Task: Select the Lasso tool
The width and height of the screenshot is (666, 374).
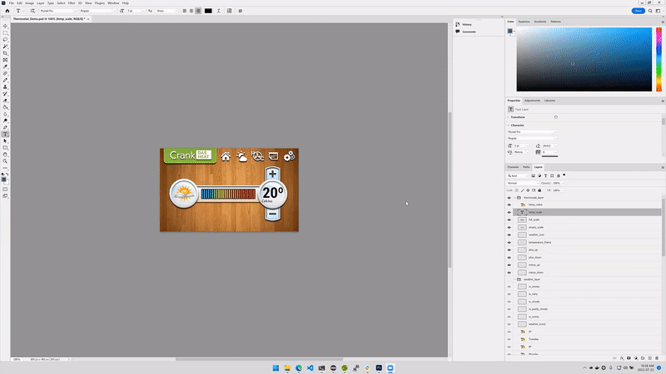Action: click(x=5, y=40)
